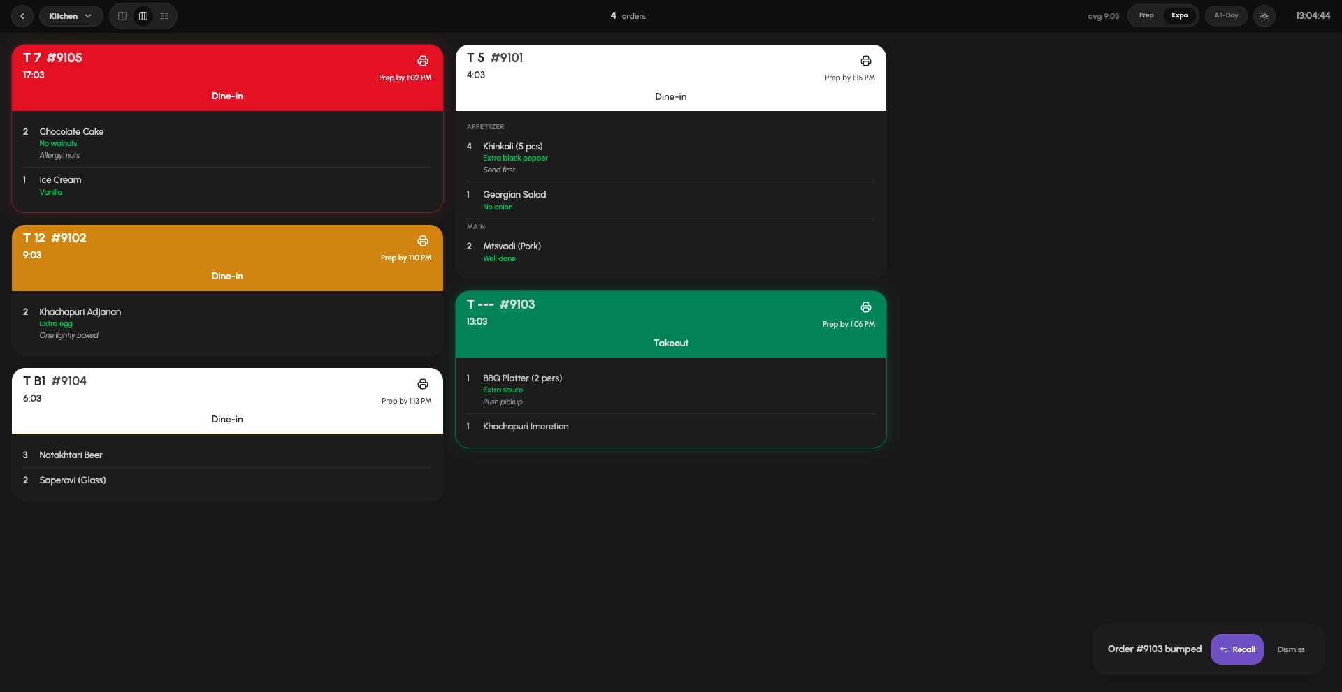Print ticket for order #9104
This screenshot has height=692, width=1342.
point(423,384)
